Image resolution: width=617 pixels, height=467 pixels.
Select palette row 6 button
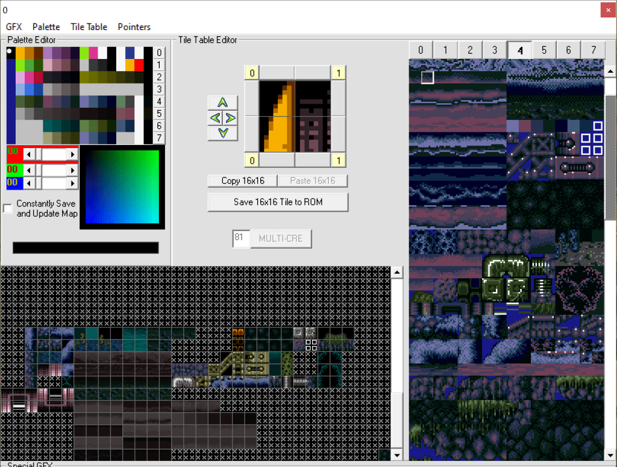pos(159,126)
